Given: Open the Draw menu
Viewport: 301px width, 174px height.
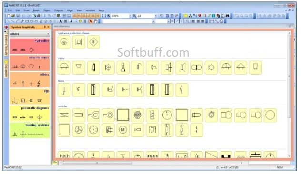Looking at the screenshot, I should coord(26,10).
